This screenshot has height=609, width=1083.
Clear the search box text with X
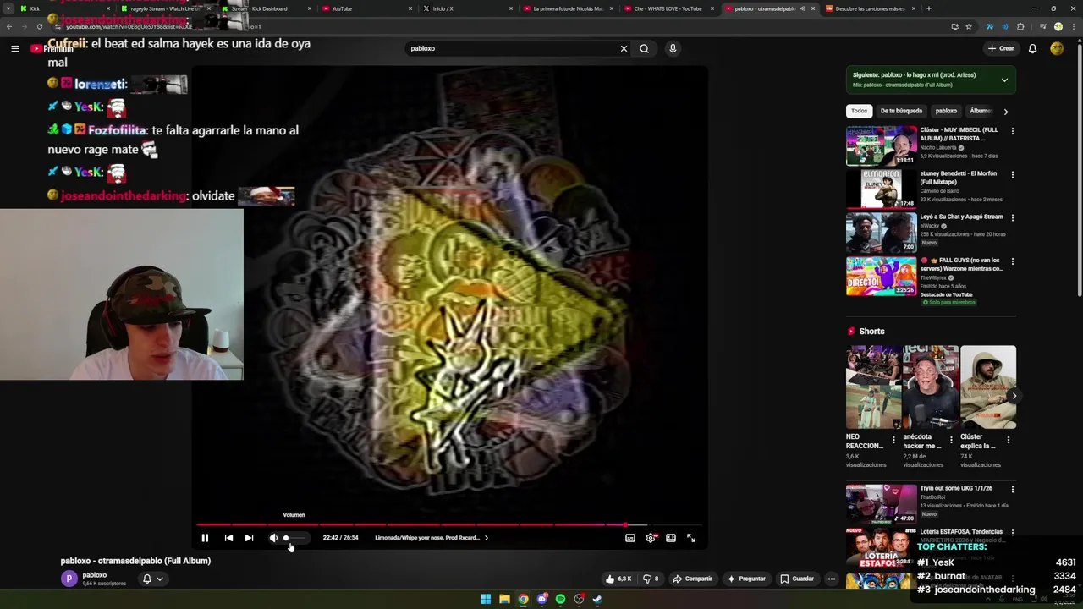coord(624,49)
